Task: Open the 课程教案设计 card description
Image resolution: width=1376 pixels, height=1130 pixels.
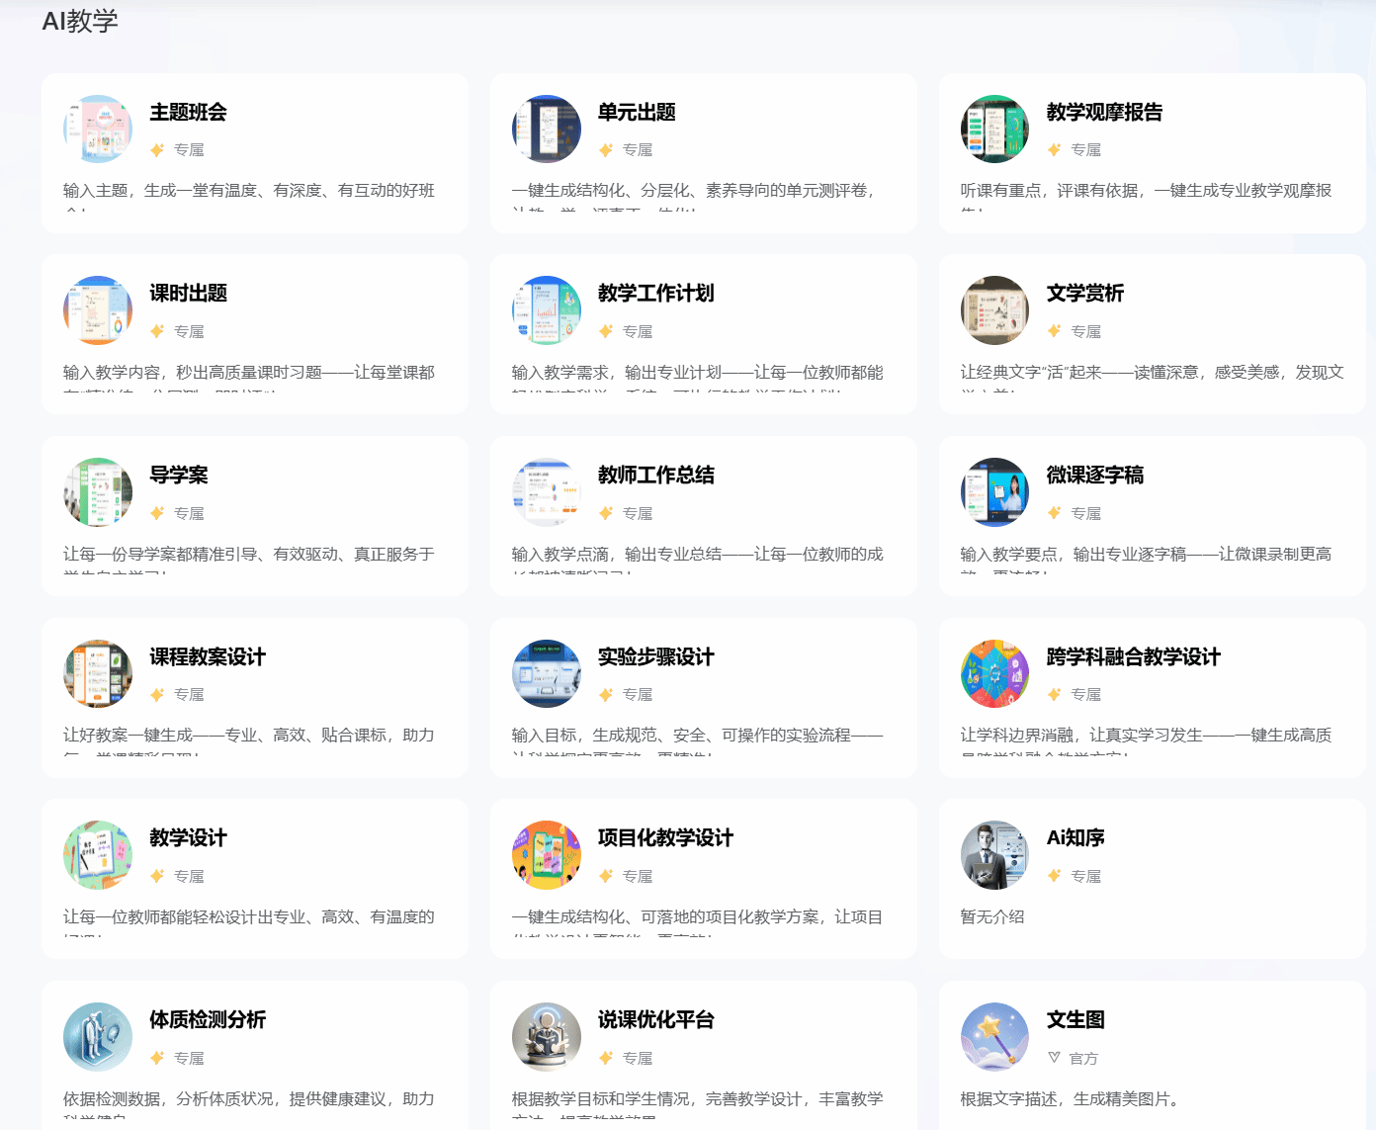Action: coord(249,736)
